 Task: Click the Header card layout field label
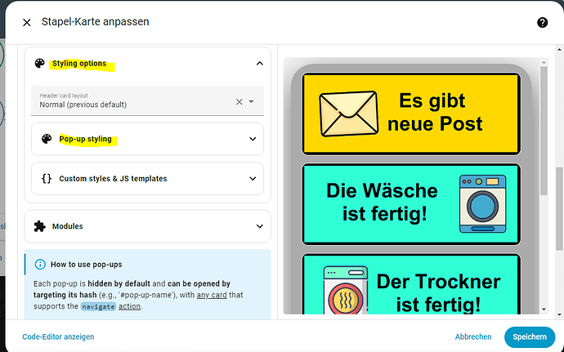(64, 96)
